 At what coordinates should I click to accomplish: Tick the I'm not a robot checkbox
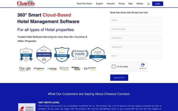[x=113, y=67]
